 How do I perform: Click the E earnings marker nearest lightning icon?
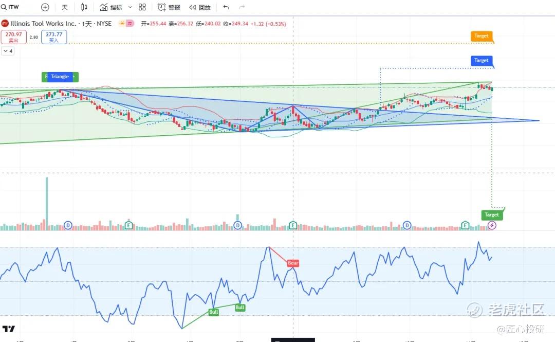point(465,225)
